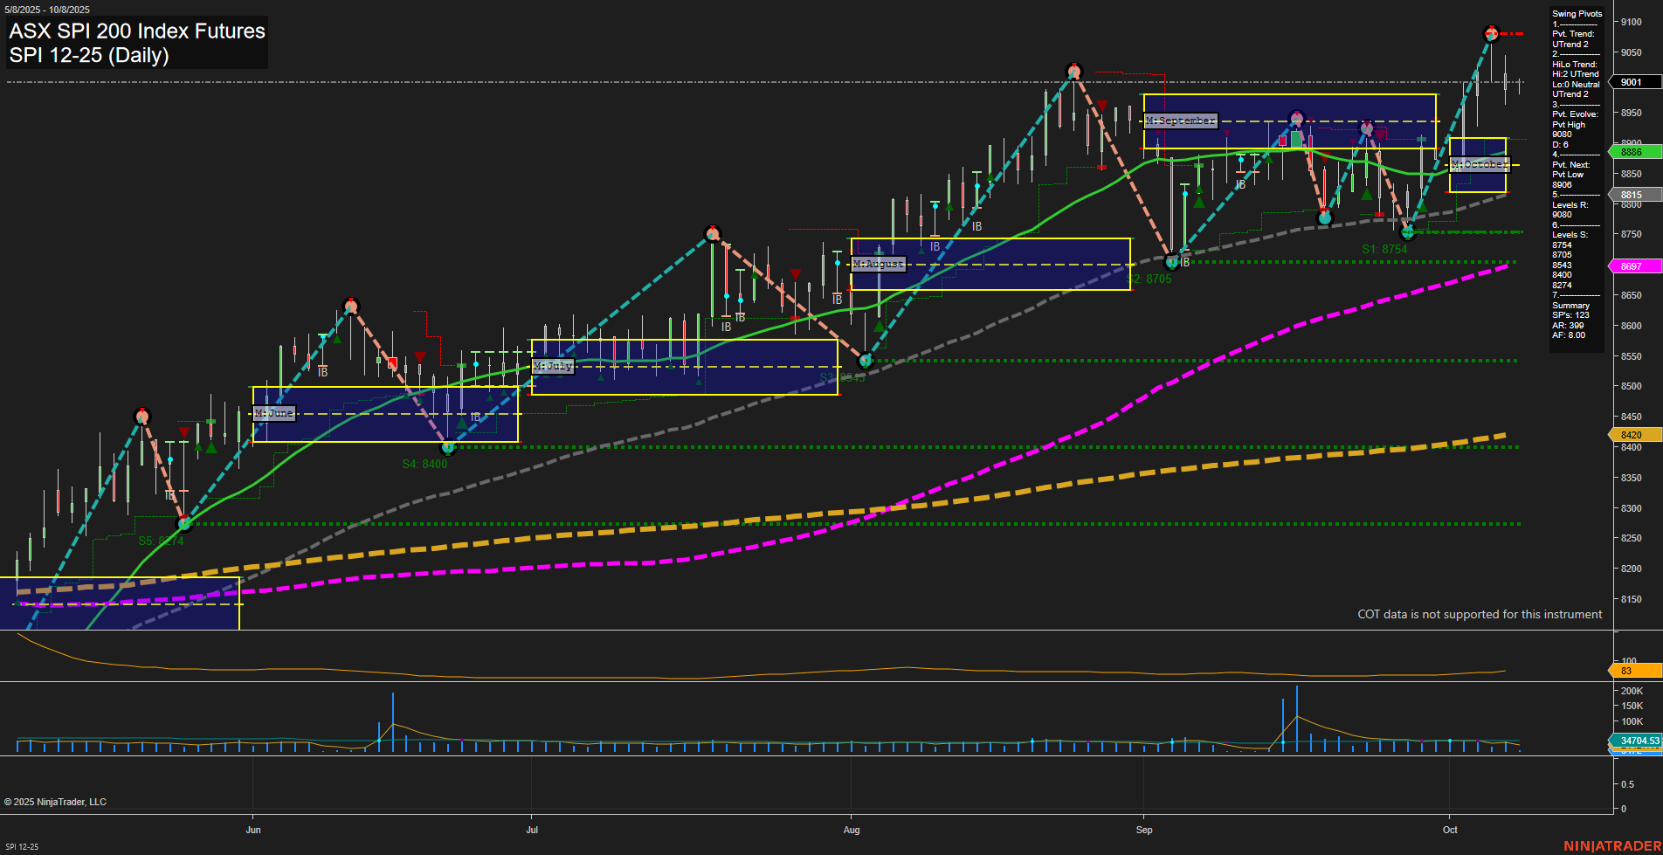Click the red swing high pivot marker at the top peak
This screenshot has height=855, width=1663.
pyautogui.click(x=1489, y=34)
